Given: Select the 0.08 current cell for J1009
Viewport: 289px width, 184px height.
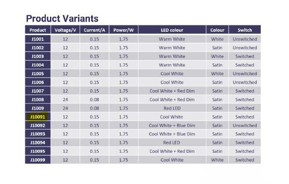Looking at the screenshot, I should (x=94, y=108).
